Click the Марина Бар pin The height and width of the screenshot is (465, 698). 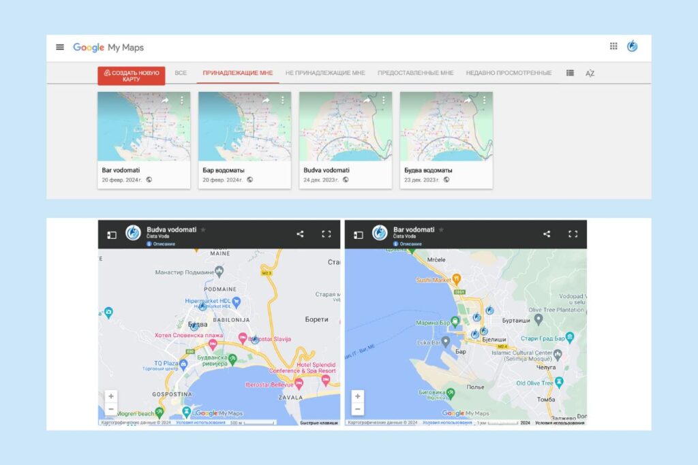pyautogui.click(x=455, y=321)
